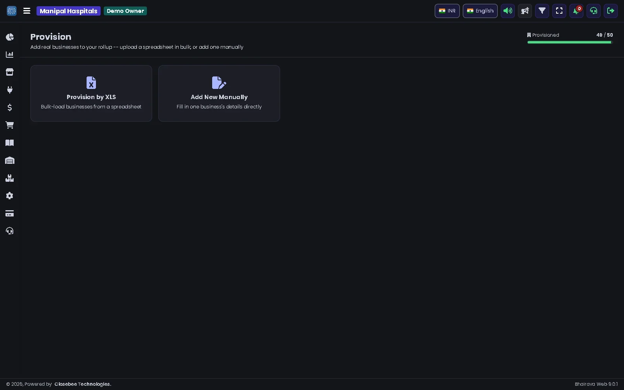
Task: Open the warehouse sidebar icon
Action: 10,160
